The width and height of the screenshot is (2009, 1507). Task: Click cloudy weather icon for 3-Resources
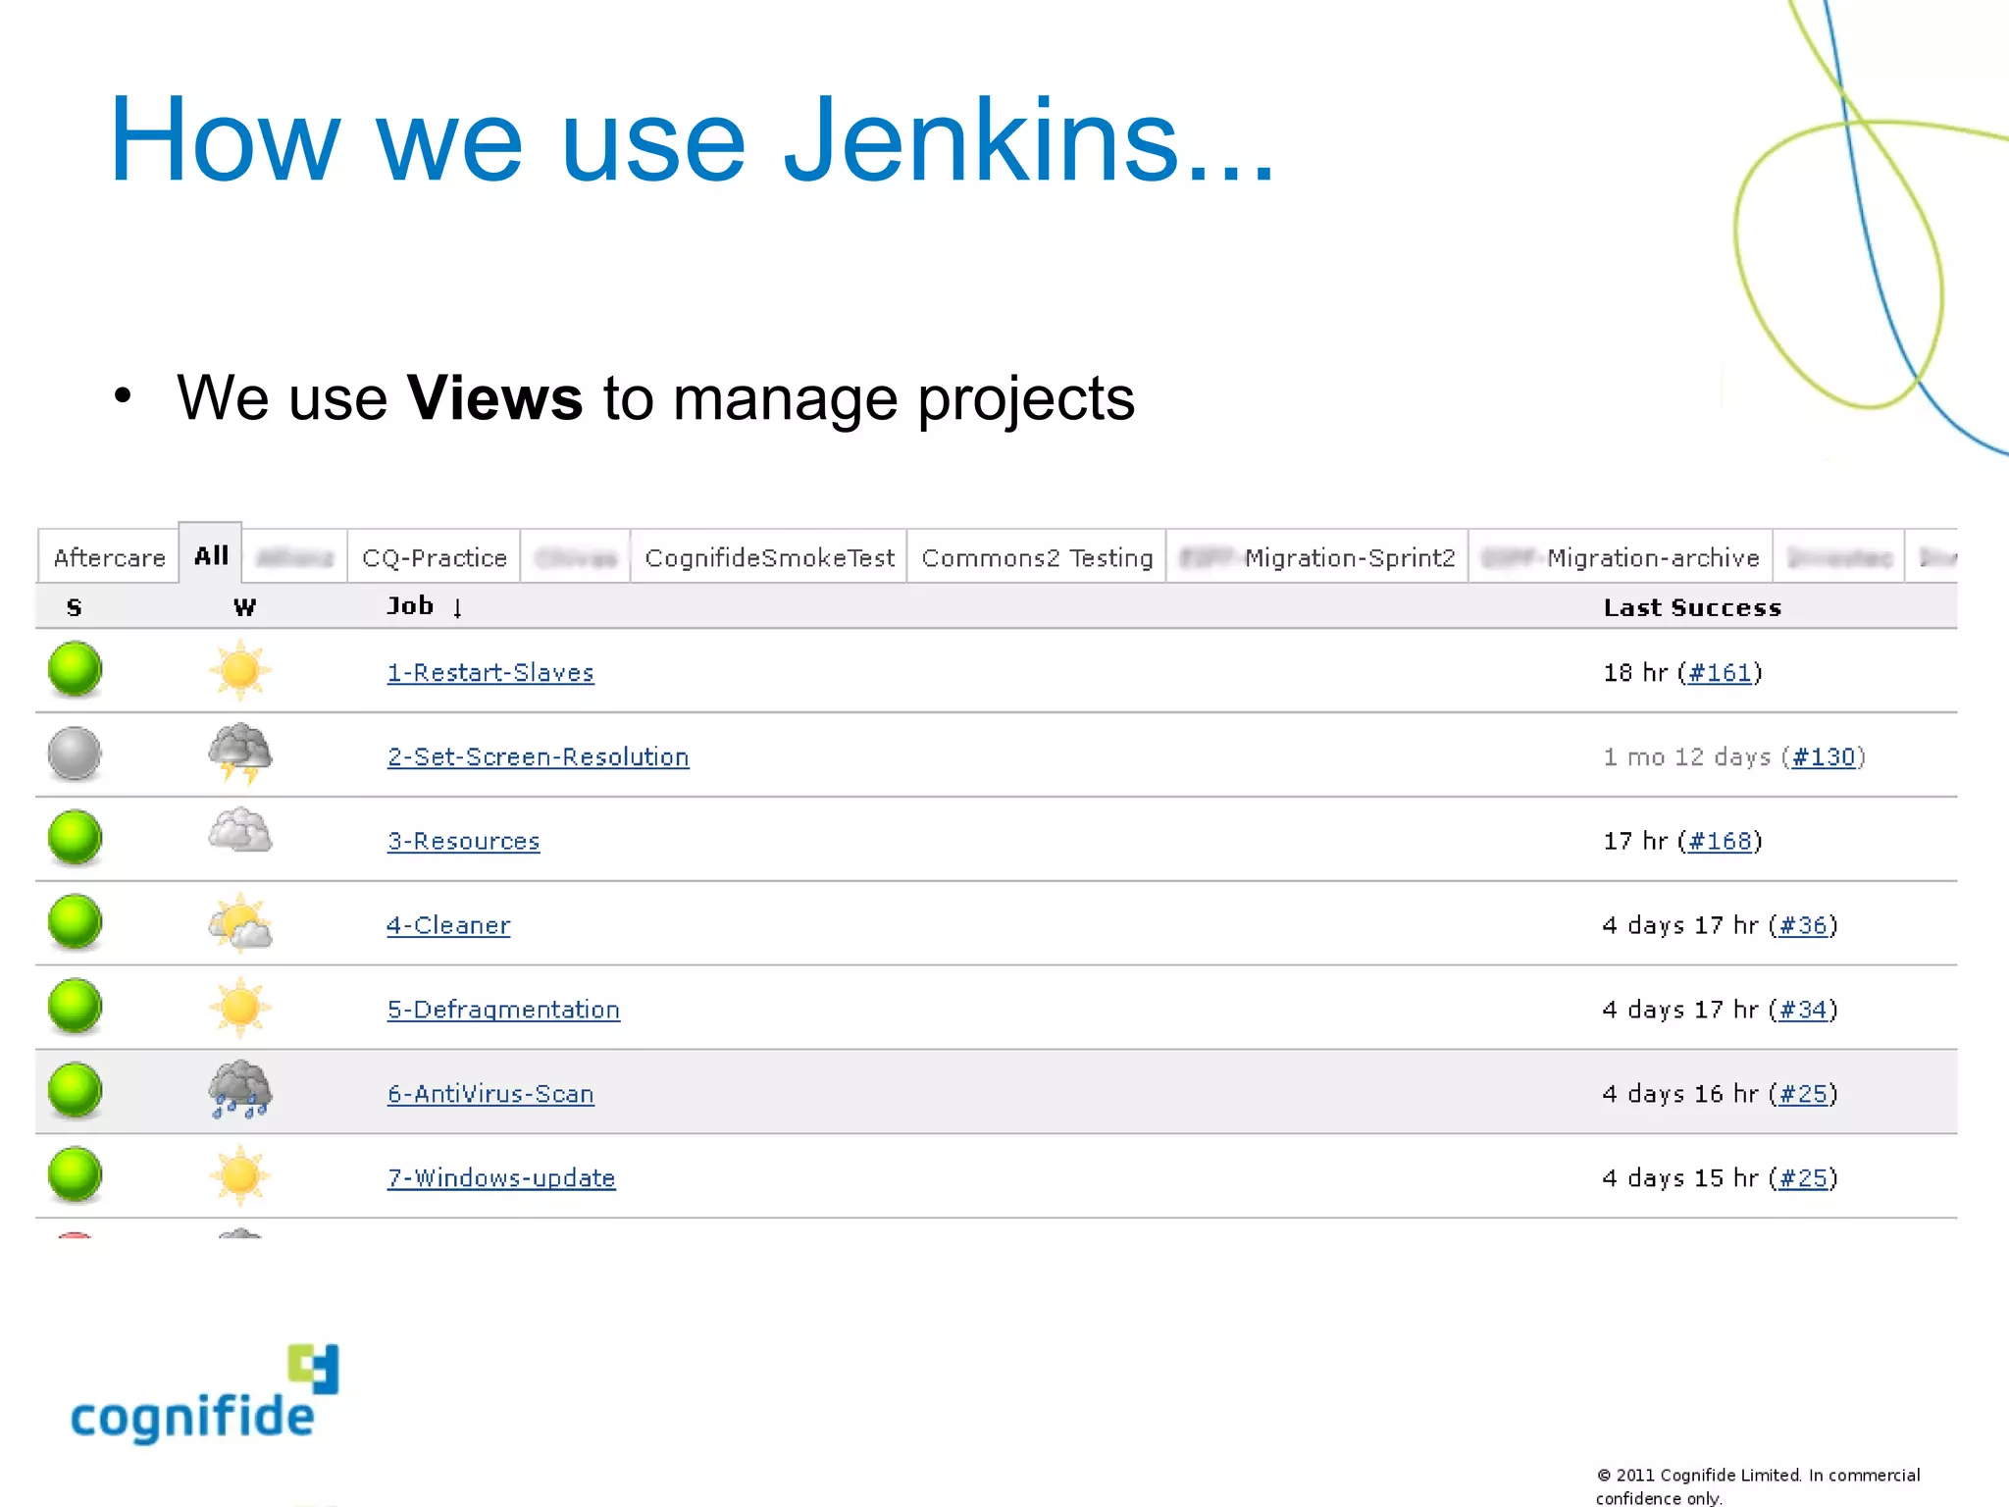click(x=240, y=830)
